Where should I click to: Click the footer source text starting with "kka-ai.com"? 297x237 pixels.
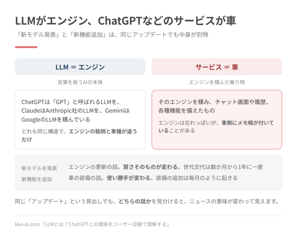92,224
